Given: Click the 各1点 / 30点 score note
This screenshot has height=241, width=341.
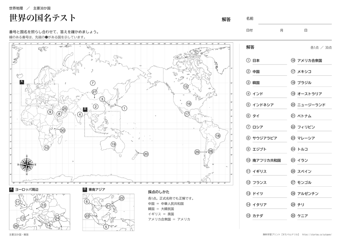Looking at the screenshot, I should click(321, 47).
